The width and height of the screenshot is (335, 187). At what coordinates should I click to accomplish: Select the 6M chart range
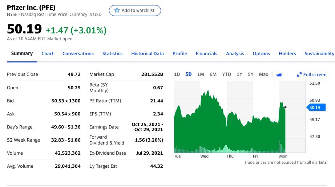213,74
